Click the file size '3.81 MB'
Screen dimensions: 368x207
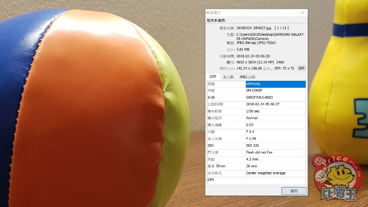pyautogui.click(x=243, y=50)
